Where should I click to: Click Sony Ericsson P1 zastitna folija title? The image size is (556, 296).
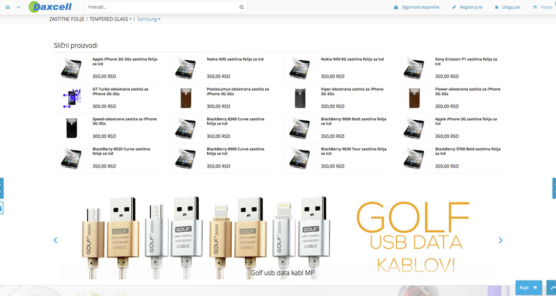(x=466, y=62)
